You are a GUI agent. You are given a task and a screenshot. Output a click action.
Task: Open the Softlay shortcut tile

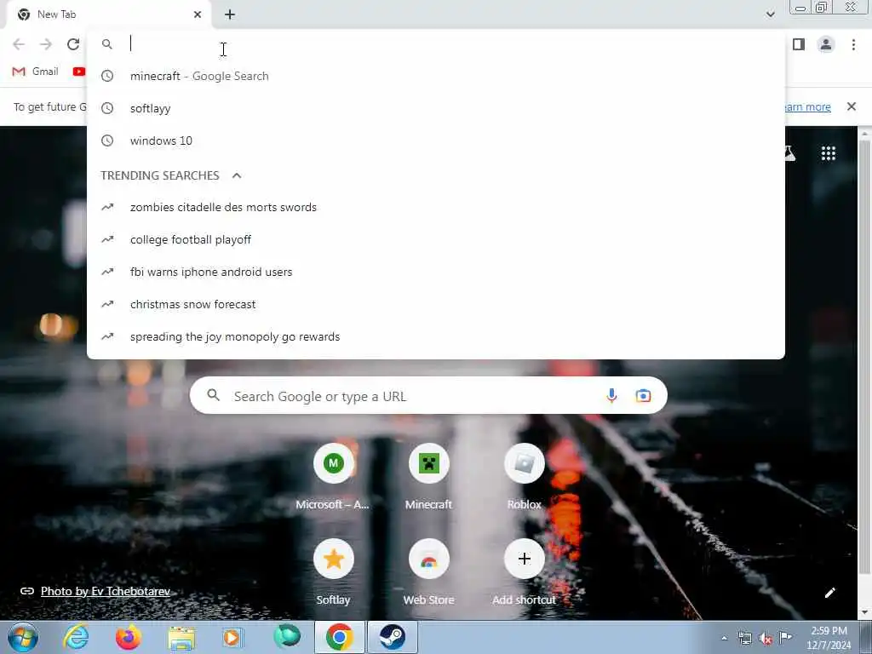coord(333,573)
